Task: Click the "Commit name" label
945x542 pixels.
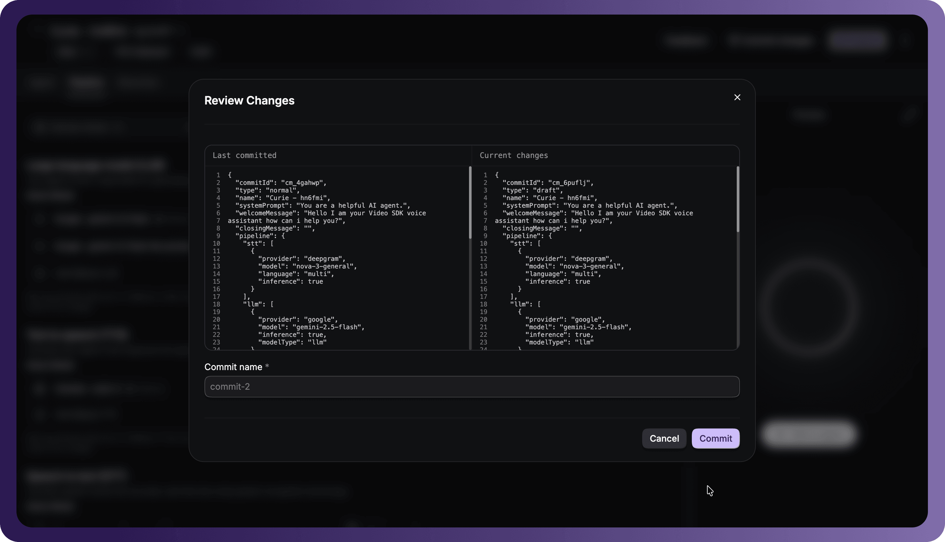Action: click(x=233, y=367)
